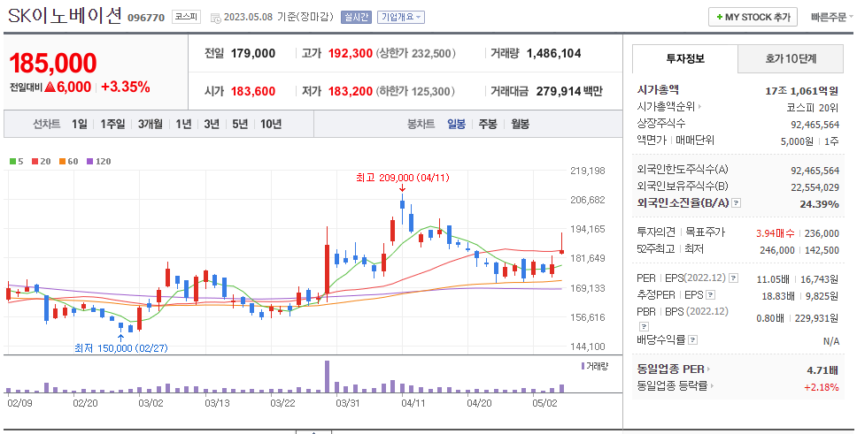This screenshot has width=857, height=434.
Task: Select 1일 line chart period
Action: 80,125
